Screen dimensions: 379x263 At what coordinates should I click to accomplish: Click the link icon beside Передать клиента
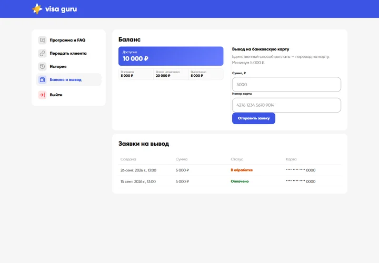pyautogui.click(x=42, y=53)
